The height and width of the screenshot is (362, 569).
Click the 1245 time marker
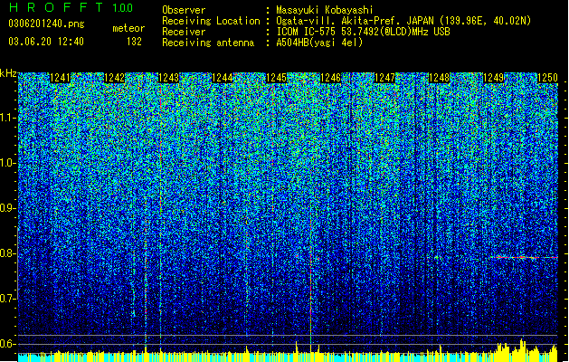(277, 78)
